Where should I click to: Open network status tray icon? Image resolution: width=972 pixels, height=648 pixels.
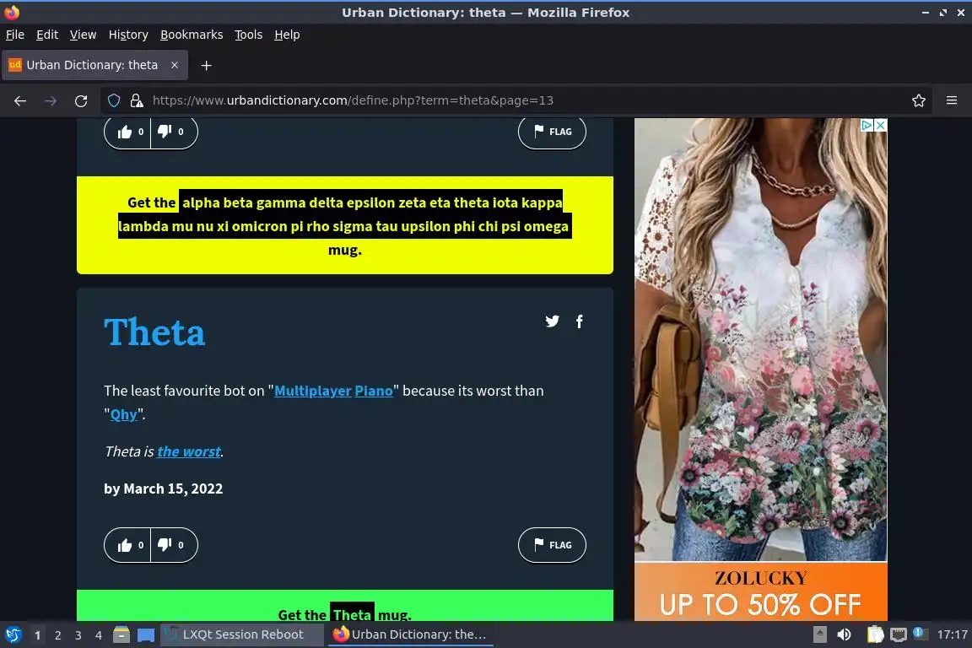tap(899, 634)
